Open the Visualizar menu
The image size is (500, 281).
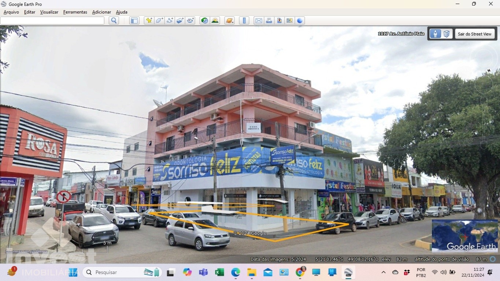click(x=49, y=12)
